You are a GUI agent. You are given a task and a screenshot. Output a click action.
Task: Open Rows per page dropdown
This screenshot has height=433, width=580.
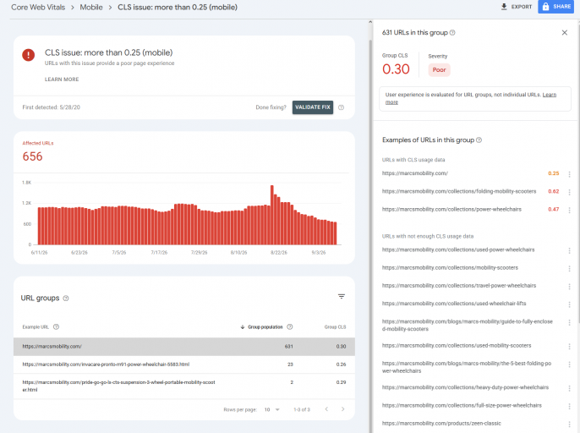coord(272,409)
